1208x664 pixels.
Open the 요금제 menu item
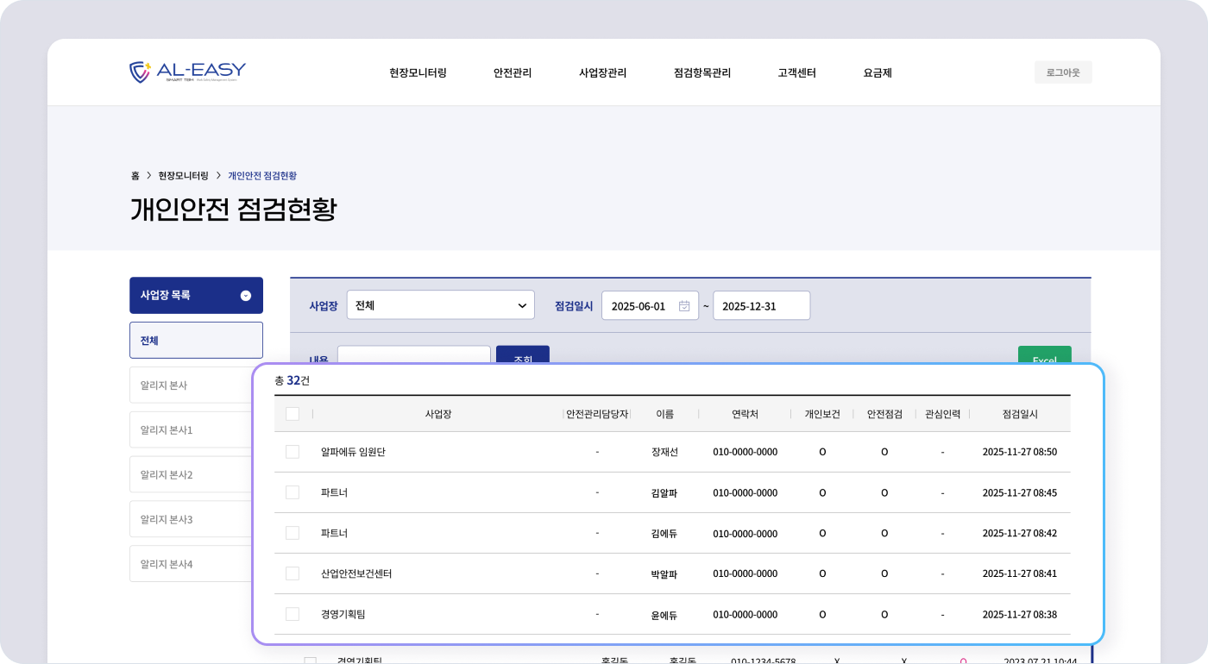pyautogui.click(x=877, y=73)
